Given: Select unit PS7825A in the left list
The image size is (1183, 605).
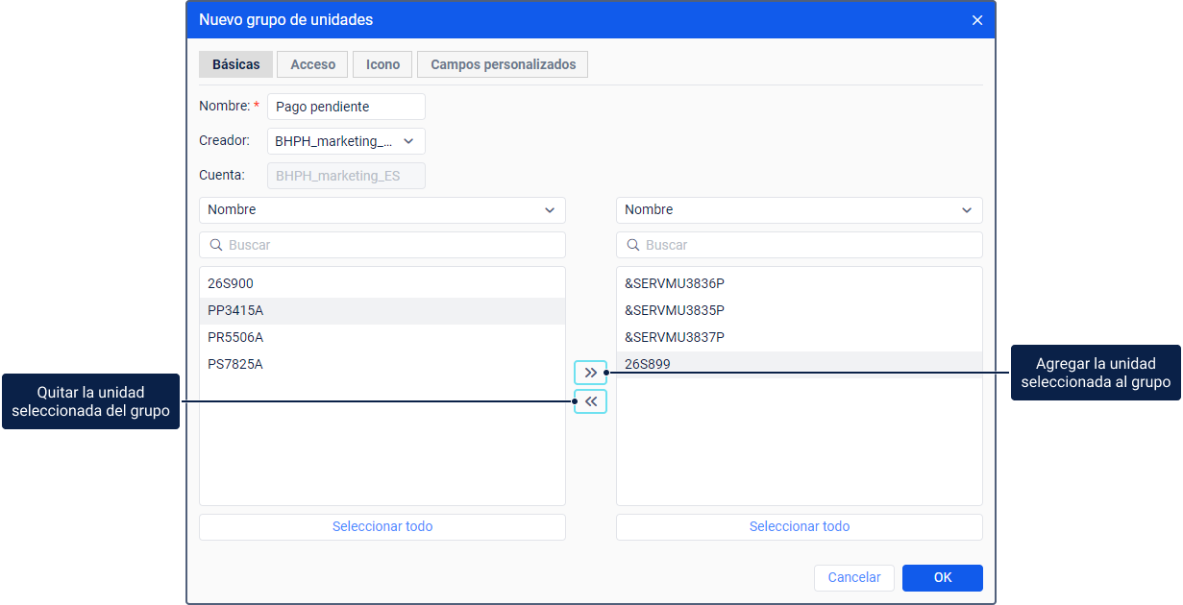Looking at the screenshot, I should (x=235, y=364).
